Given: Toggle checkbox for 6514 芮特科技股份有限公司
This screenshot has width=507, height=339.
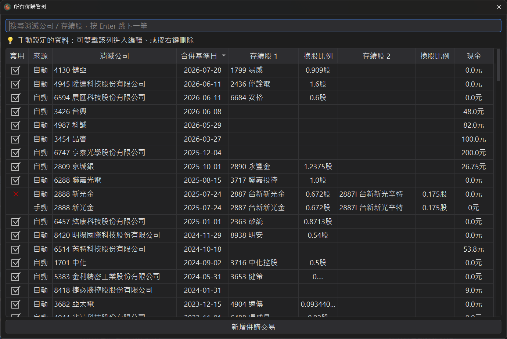Looking at the screenshot, I should tap(15, 249).
